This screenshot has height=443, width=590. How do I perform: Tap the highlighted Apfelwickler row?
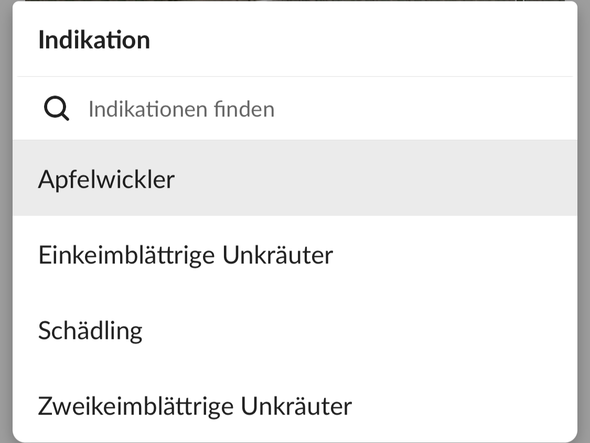point(294,178)
